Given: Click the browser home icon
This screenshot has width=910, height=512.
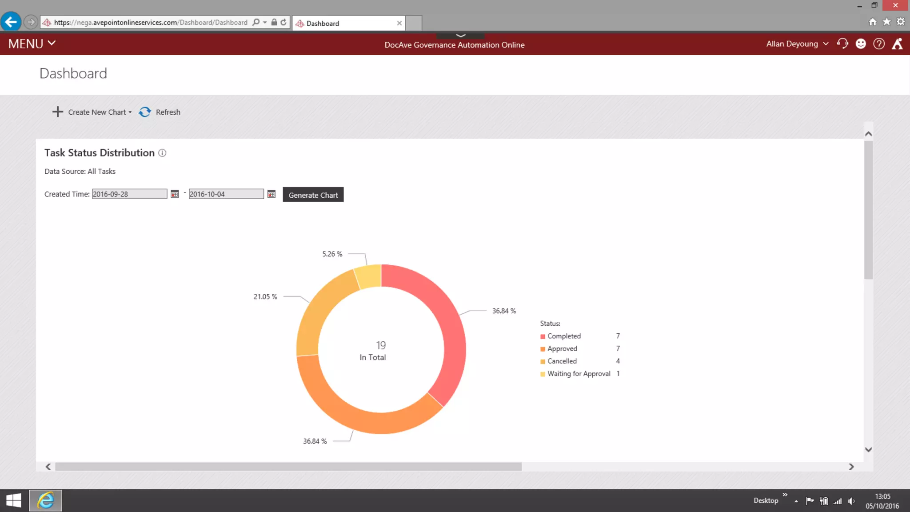Looking at the screenshot, I should click(x=873, y=22).
